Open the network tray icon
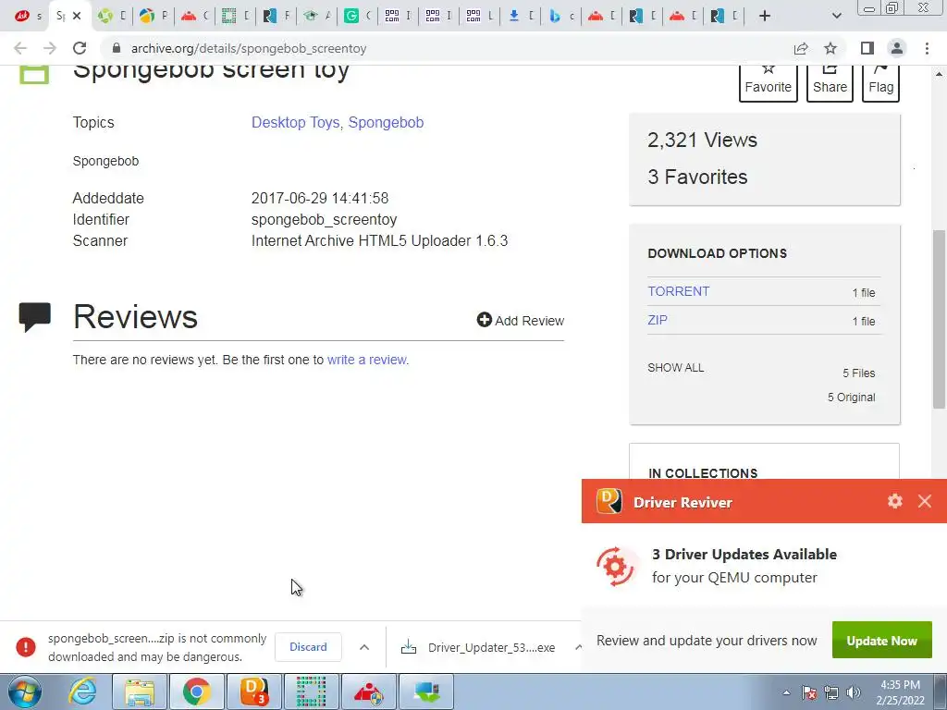The height and width of the screenshot is (710, 947). tap(831, 692)
